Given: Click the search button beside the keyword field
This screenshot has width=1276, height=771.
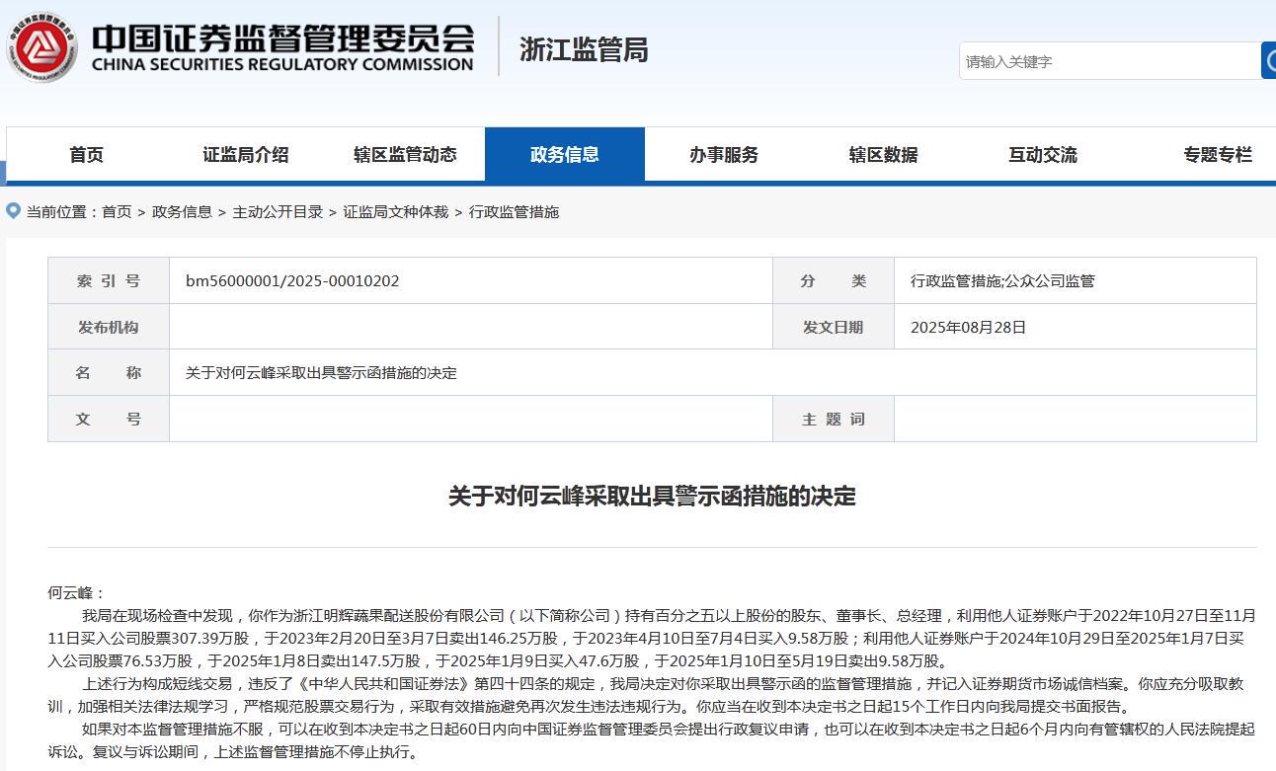Looking at the screenshot, I should [1269, 61].
